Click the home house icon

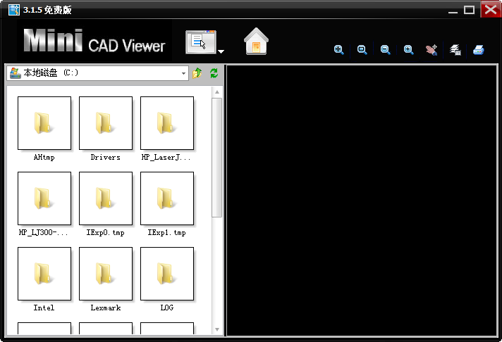point(256,42)
